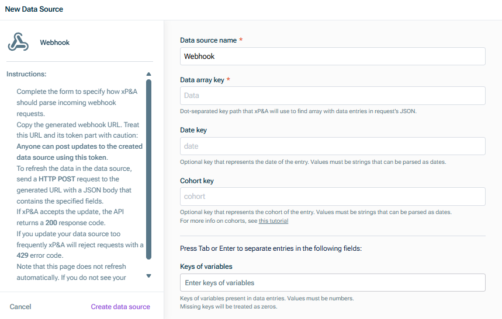This screenshot has width=502, height=319.
Task: Click the "Optional key that represents the date" text
Action: pyautogui.click(x=313, y=162)
